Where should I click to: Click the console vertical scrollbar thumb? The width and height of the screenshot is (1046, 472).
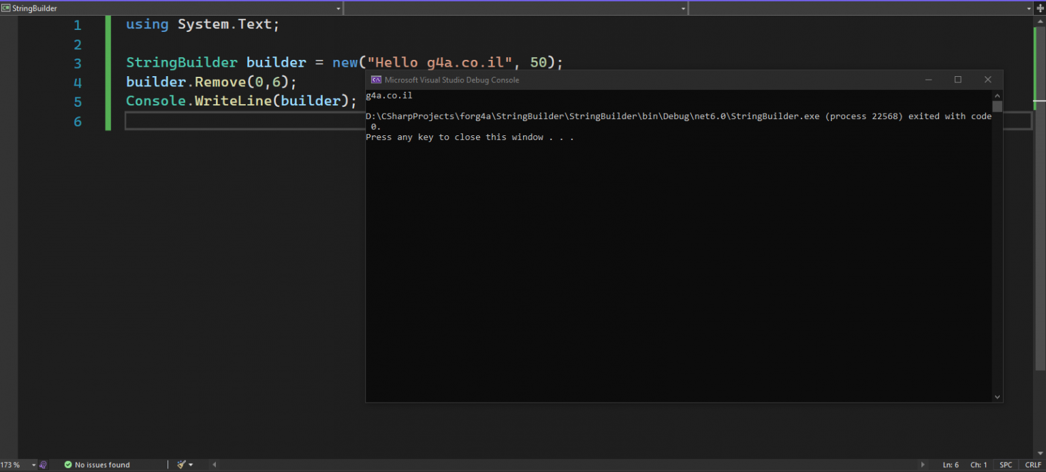tap(997, 107)
